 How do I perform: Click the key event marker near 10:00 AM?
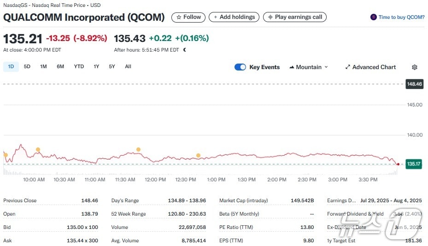(38, 149)
